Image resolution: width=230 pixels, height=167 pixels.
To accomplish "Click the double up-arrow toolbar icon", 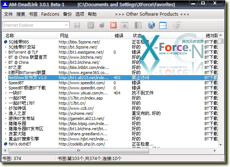I will coord(125,25).
